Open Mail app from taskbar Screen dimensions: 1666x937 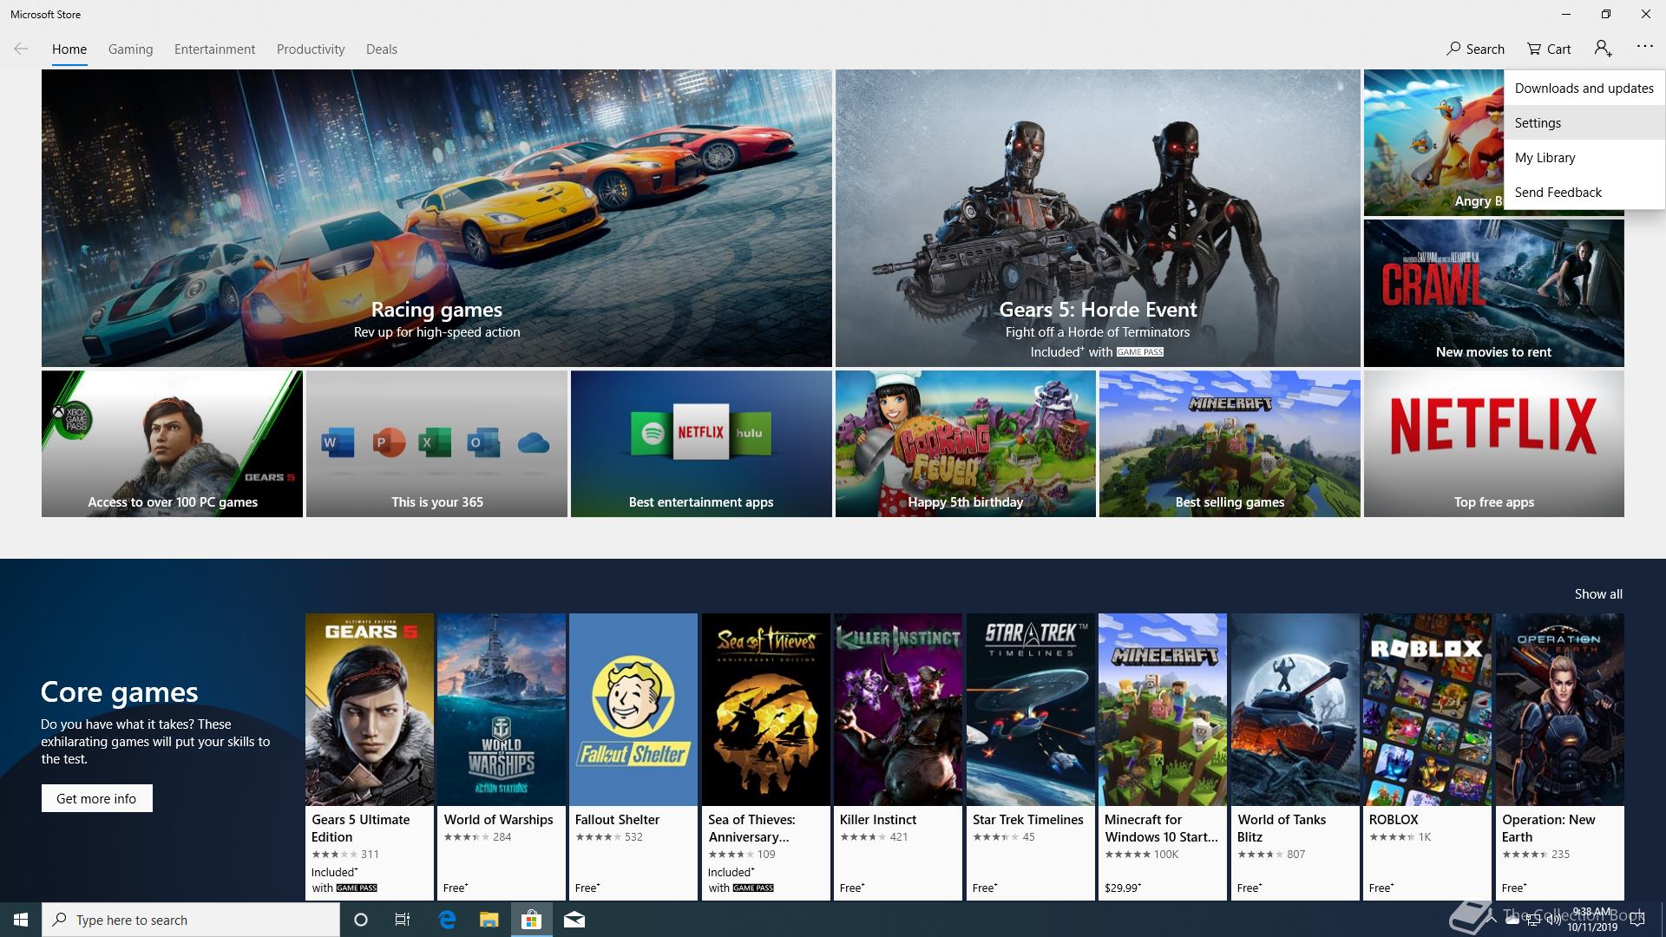click(574, 920)
